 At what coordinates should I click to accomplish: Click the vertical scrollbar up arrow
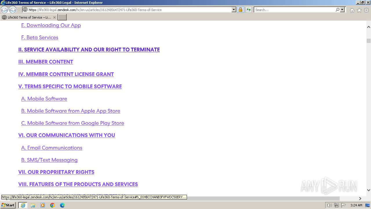click(x=368, y=27)
